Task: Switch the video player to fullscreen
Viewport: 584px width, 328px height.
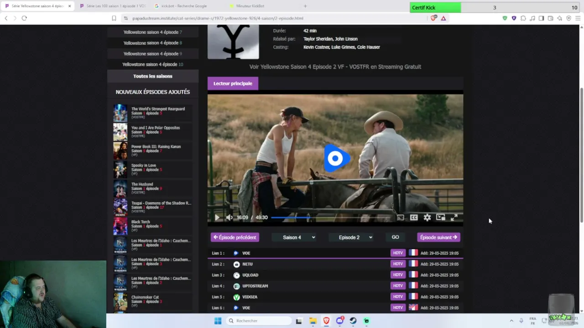Action: click(x=454, y=218)
